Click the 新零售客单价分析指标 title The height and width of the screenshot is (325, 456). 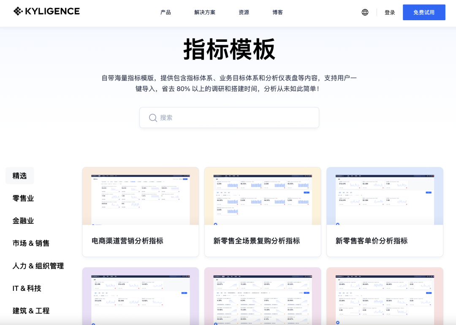pos(372,241)
